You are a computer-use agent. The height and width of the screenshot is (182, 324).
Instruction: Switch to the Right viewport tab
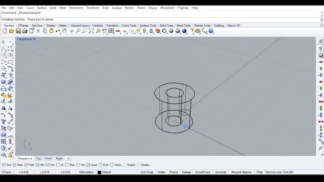point(59,158)
